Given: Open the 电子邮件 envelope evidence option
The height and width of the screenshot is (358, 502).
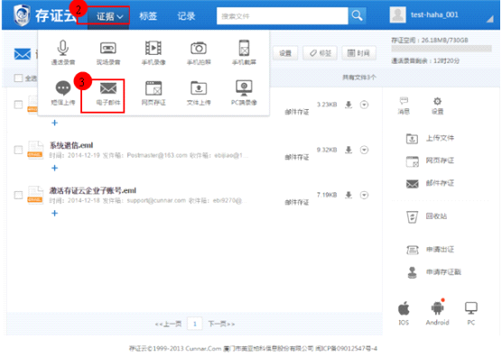Looking at the screenshot, I should [108, 93].
